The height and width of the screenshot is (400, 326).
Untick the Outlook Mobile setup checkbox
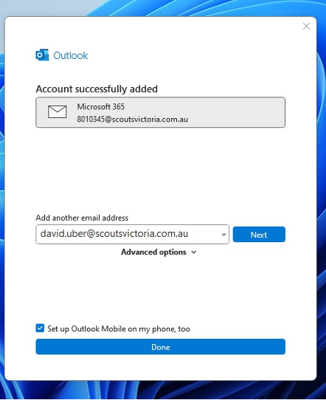pos(40,328)
